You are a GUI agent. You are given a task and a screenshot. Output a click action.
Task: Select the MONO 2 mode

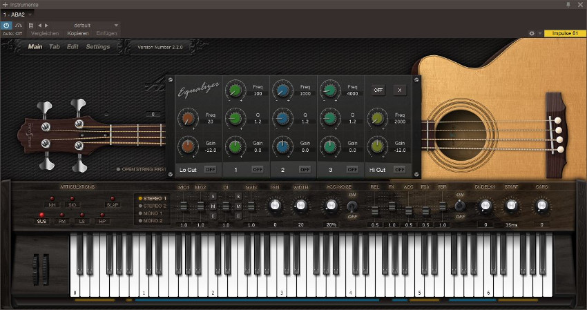(151, 221)
